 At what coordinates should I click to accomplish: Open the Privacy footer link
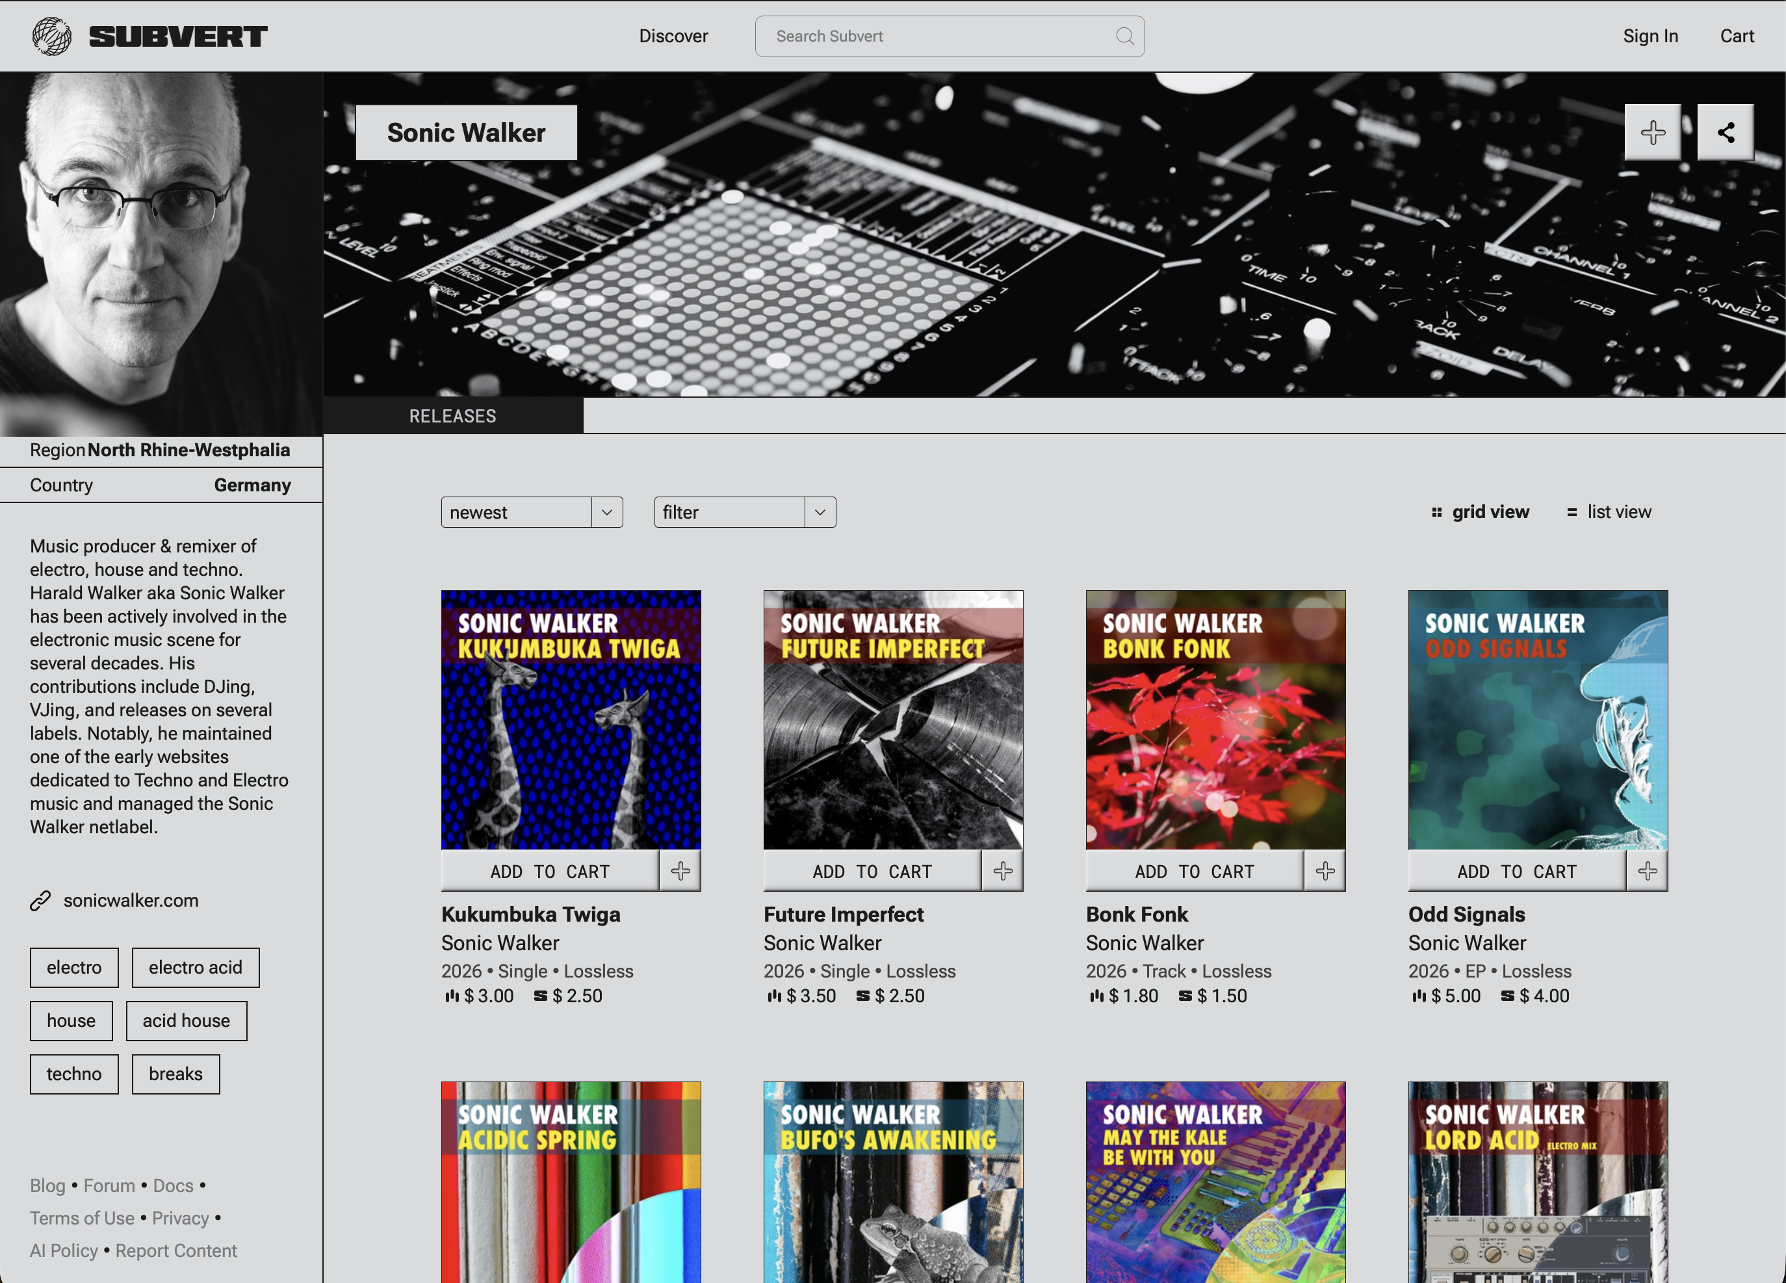(180, 1219)
